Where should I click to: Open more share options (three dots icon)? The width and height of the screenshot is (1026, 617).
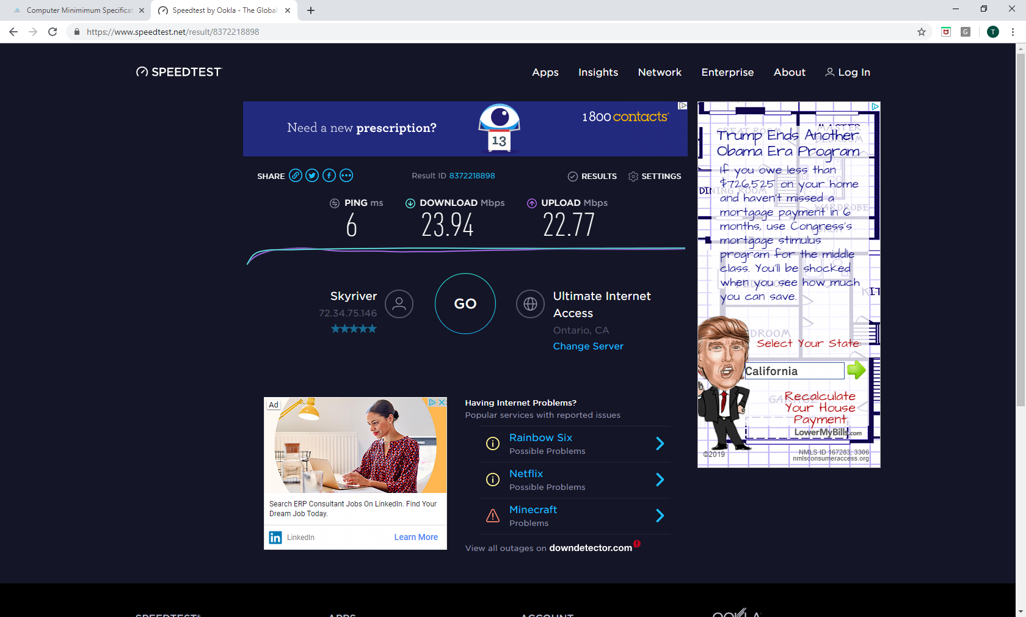click(x=346, y=176)
